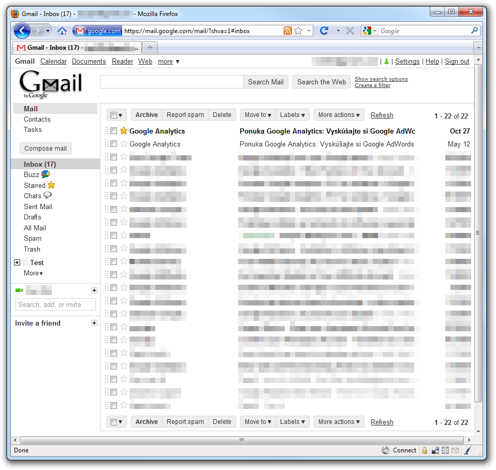Click the Gmail search text field
This screenshot has width=496, height=470.
click(x=171, y=82)
